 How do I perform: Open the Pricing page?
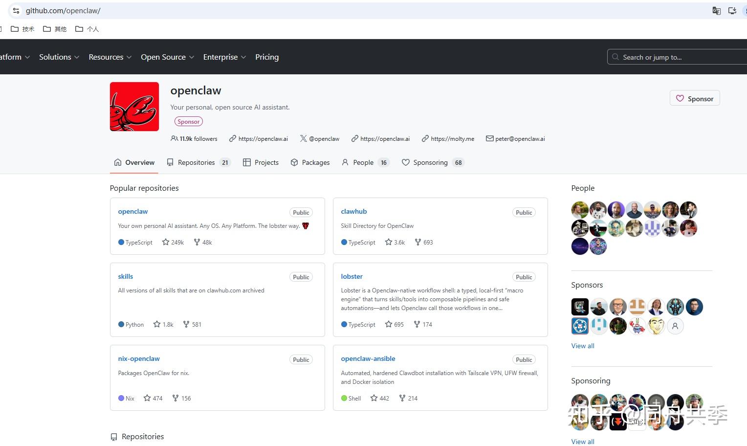pyautogui.click(x=267, y=57)
